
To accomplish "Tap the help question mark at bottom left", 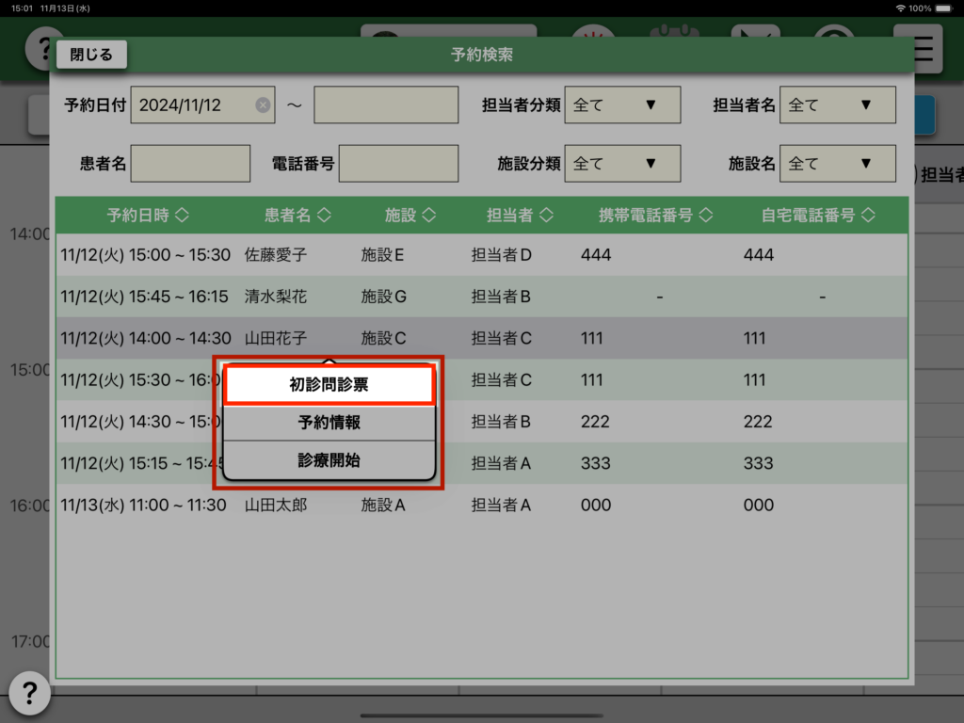I will (x=29, y=694).
